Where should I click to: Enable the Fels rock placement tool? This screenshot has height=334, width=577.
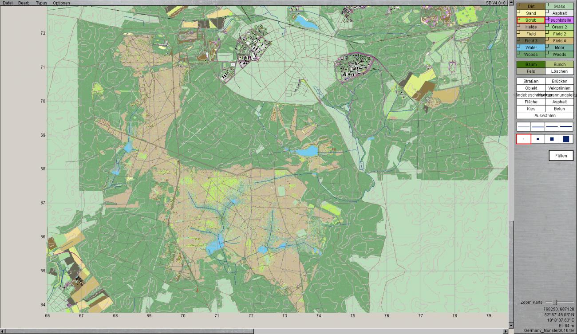pos(531,71)
